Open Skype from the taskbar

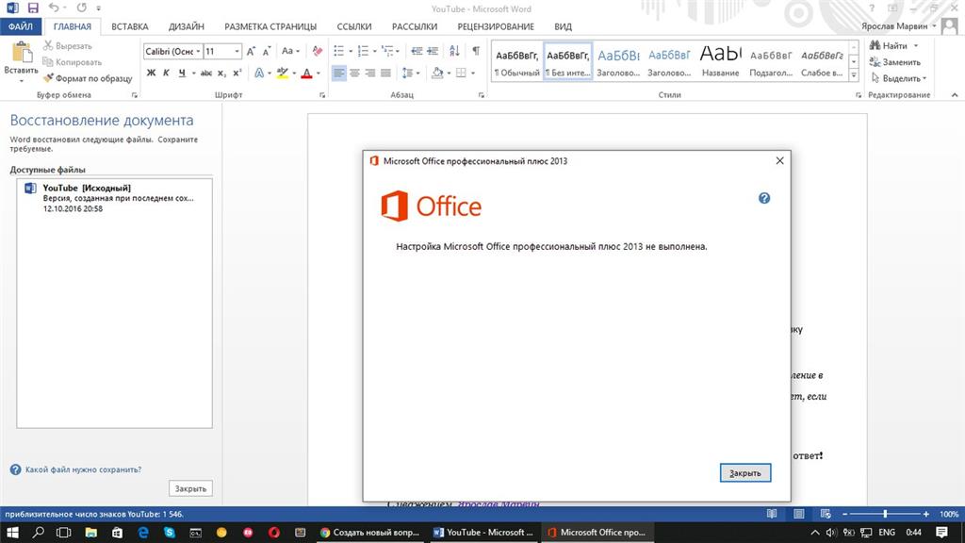(170, 532)
